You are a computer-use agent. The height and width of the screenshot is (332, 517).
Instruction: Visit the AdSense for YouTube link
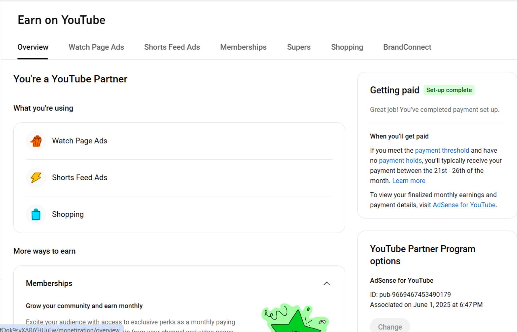pyautogui.click(x=464, y=205)
